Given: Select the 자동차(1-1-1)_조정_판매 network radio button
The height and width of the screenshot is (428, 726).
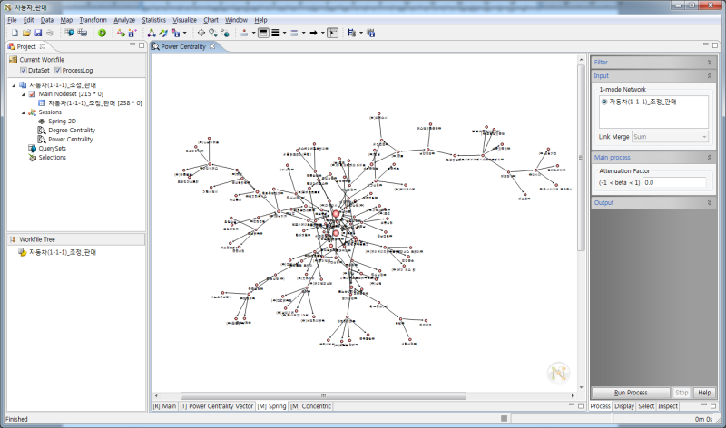Looking at the screenshot, I should (x=604, y=102).
